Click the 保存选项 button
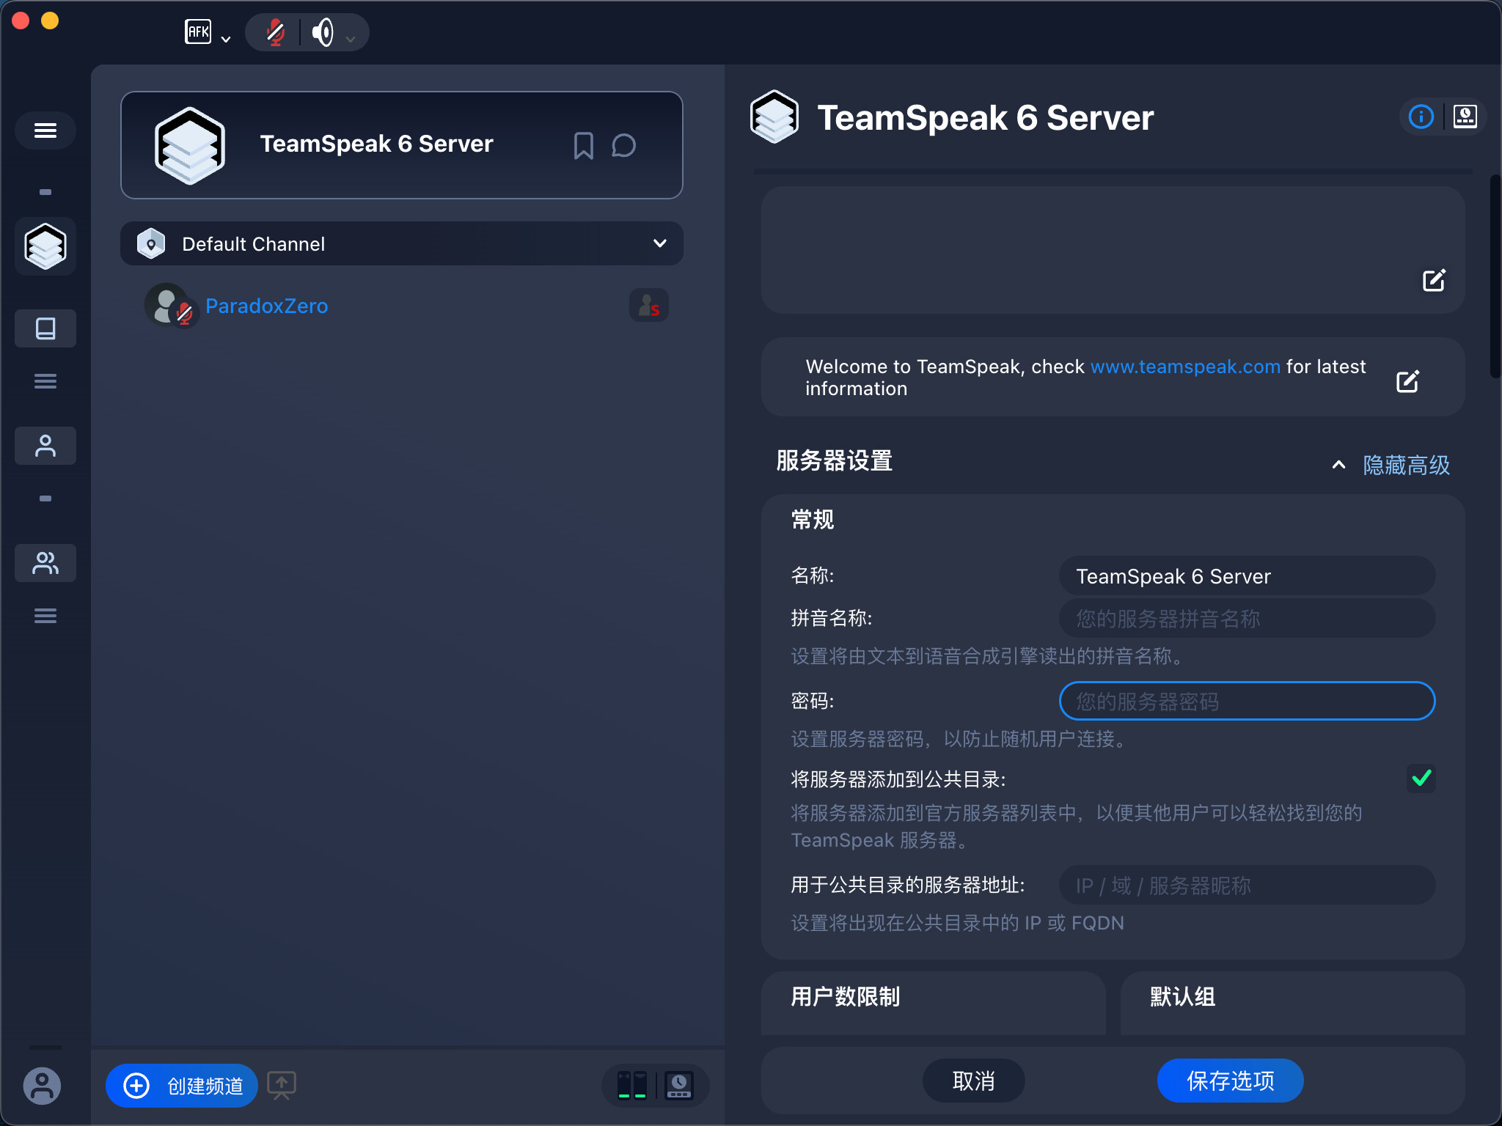The height and width of the screenshot is (1126, 1502). click(x=1231, y=1081)
